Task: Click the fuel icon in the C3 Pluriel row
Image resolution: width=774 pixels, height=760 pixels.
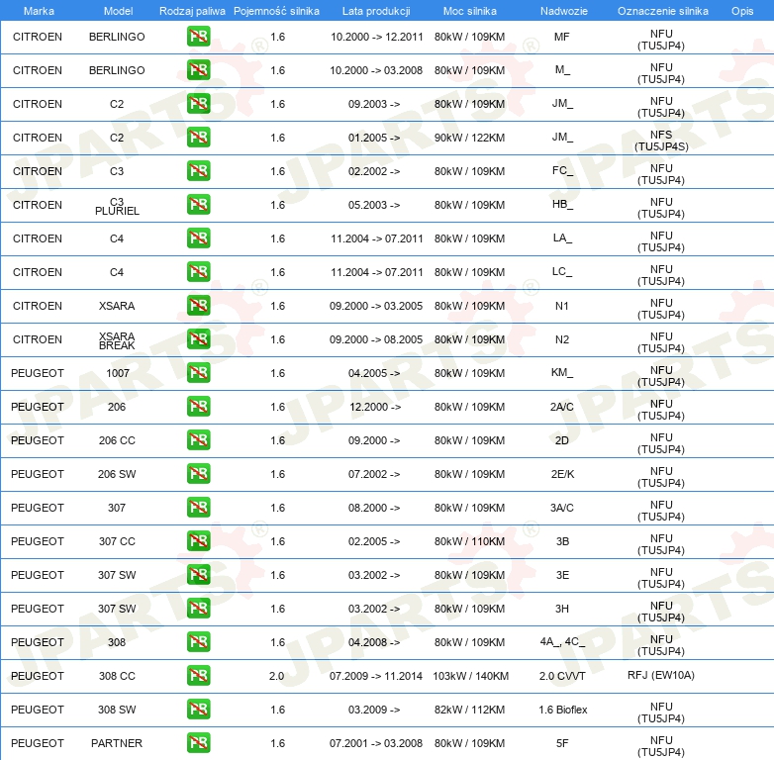Action: click(x=198, y=204)
